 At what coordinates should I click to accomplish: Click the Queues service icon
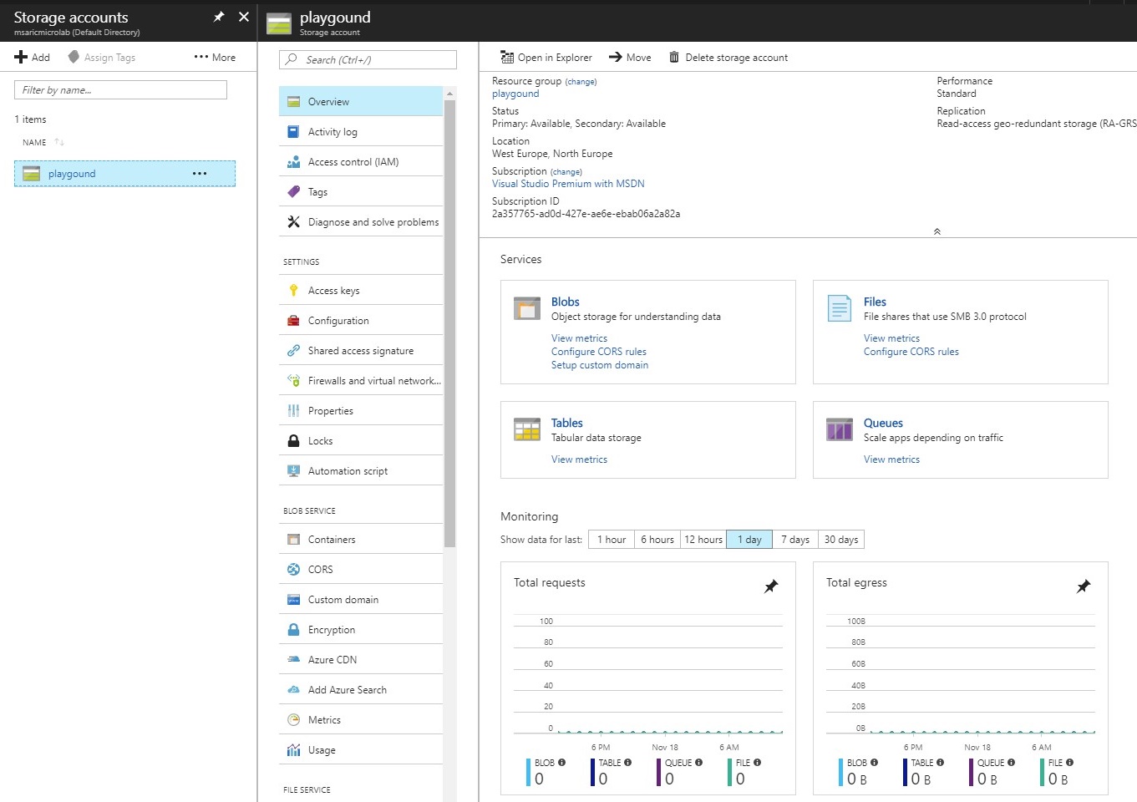coord(839,429)
